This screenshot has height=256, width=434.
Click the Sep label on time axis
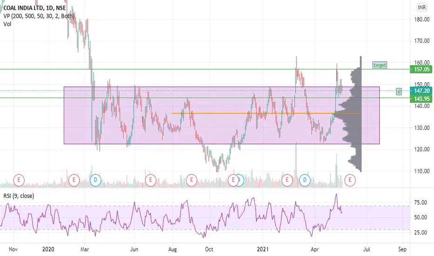[x=402, y=249]
